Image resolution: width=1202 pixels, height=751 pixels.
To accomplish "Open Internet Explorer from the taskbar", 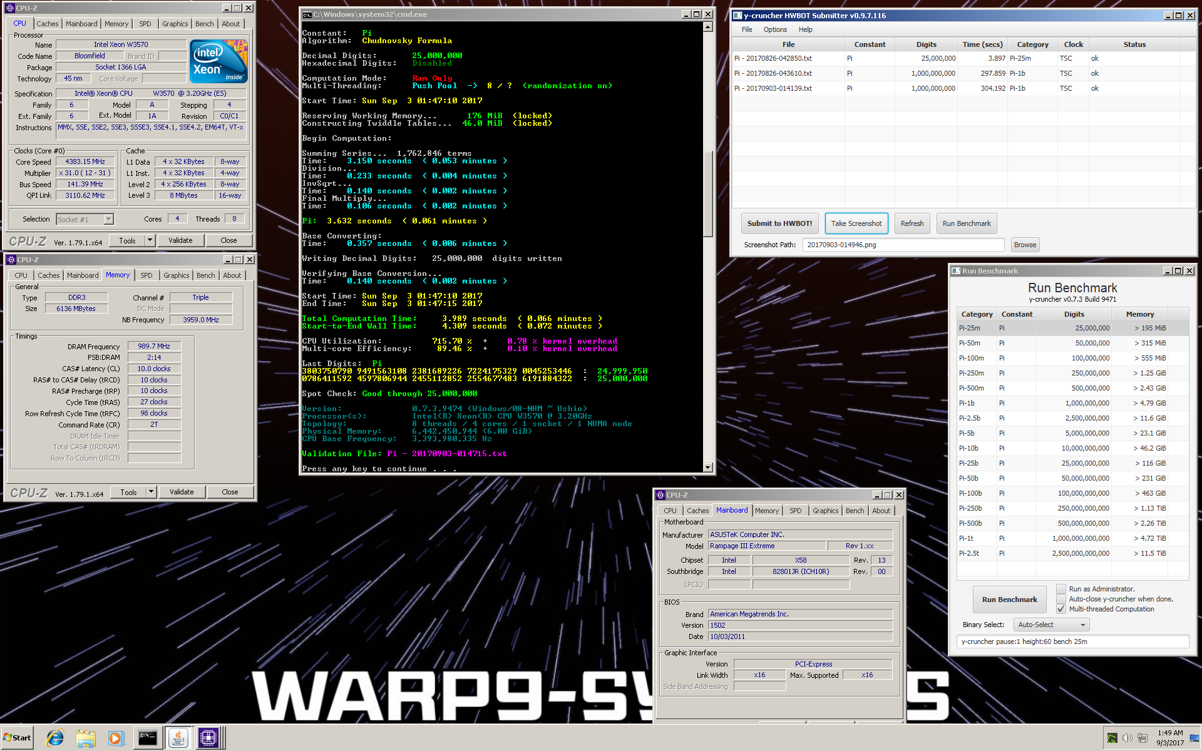I will (x=55, y=738).
